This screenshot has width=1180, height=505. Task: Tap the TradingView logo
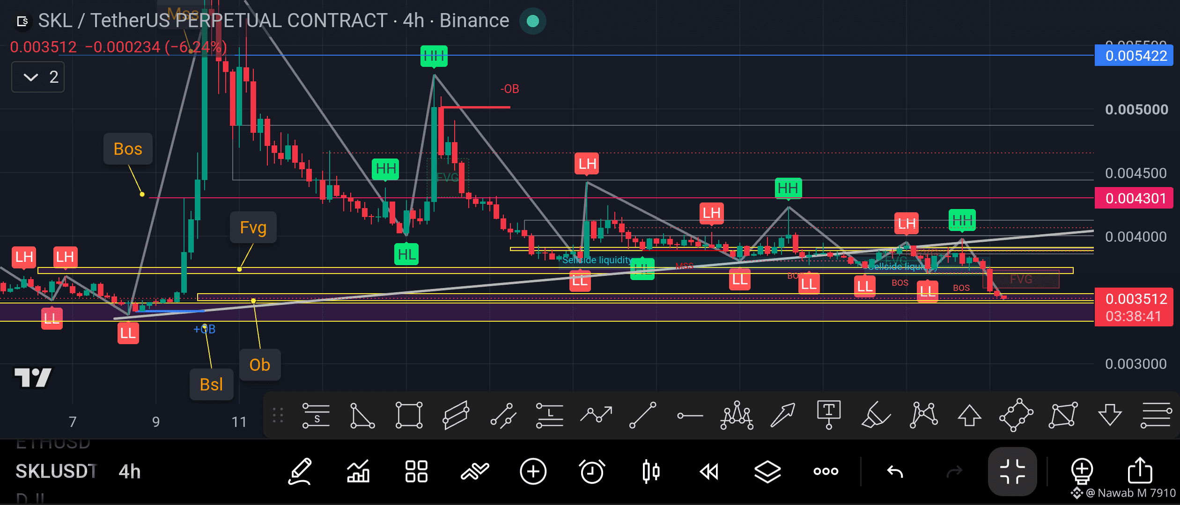click(33, 378)
